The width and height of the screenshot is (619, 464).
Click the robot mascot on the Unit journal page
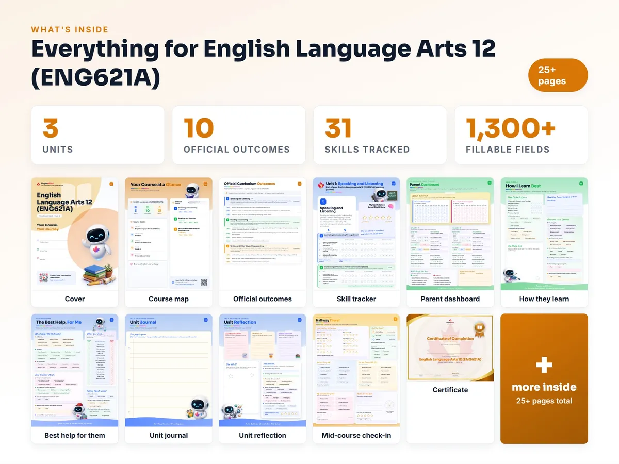pyautogui.click(x=198, y=408)
